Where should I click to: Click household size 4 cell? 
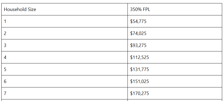(x=64, y=57)
